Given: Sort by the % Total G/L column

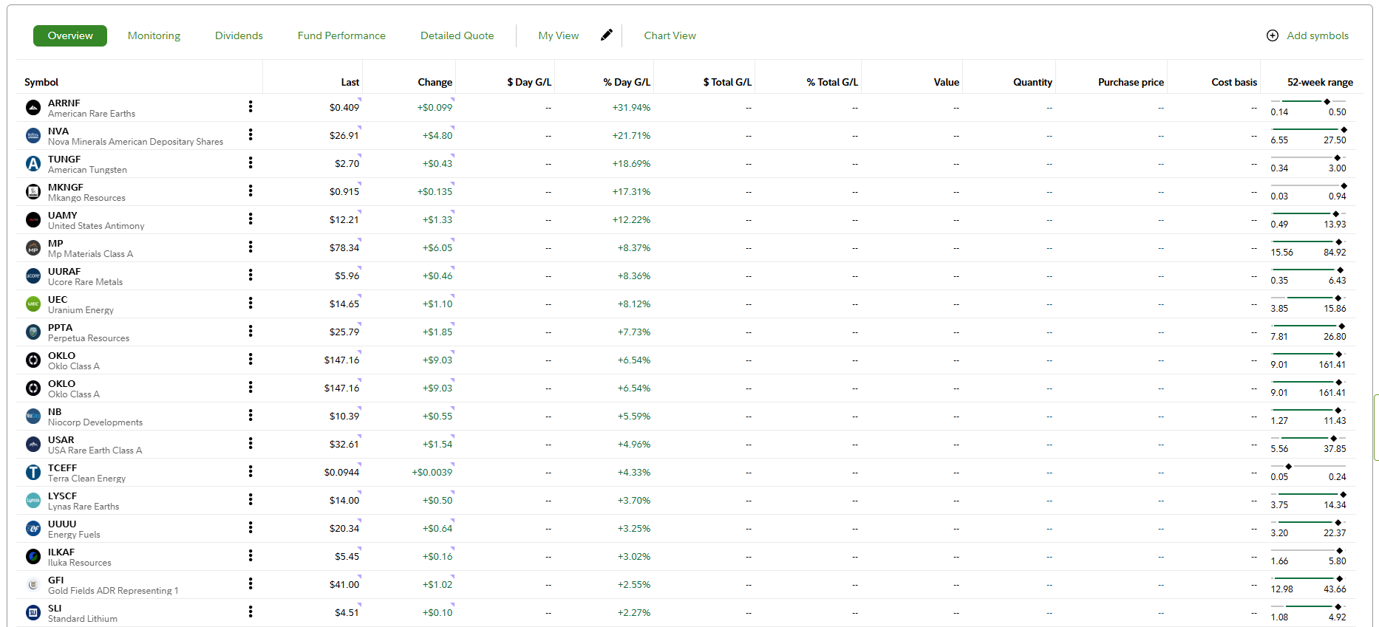Looking at the screenshot, I should tap(832, 82).
